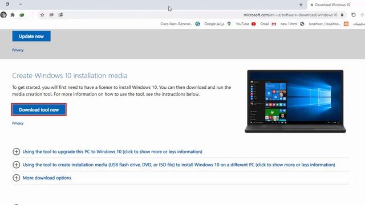This screenshot has width=365, height=205.
Task: Select the Download Windows 10 tab
Action: 332,5
